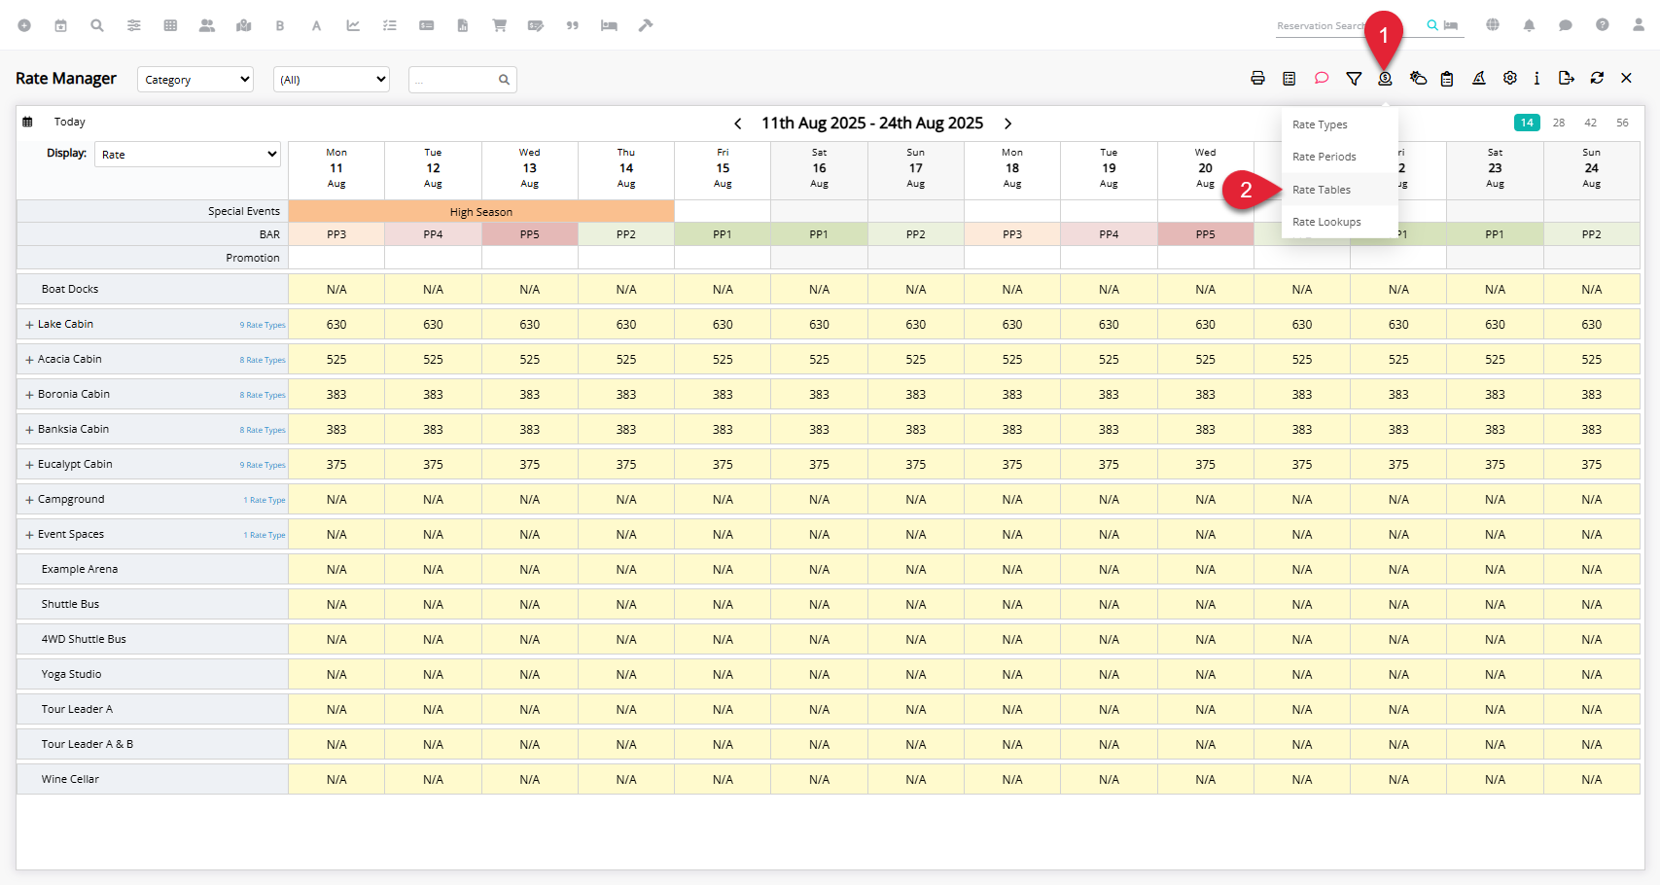1660x885 pixels.
Task: Open the (All) filter dropdown
Action: [332, 80]
